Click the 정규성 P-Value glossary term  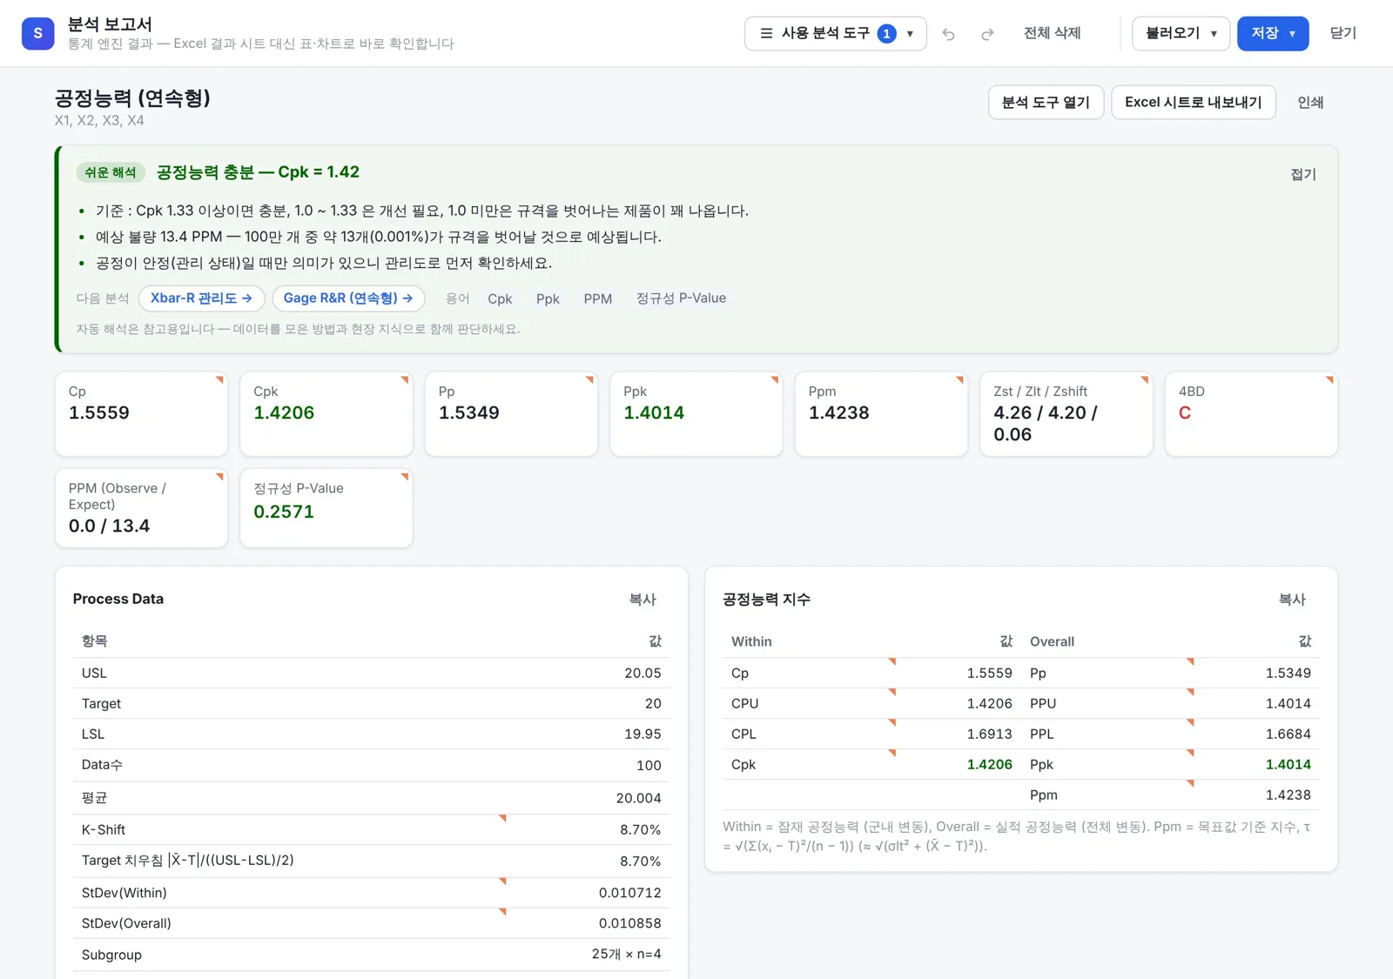pyautogui.click(x=681, y=298)
